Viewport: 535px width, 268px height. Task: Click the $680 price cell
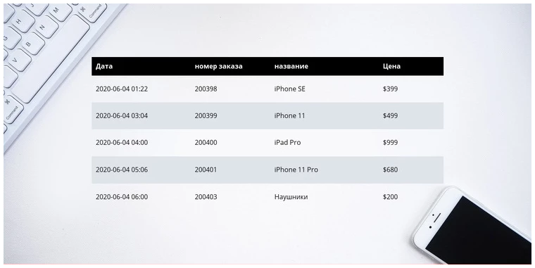coord(390,170)
